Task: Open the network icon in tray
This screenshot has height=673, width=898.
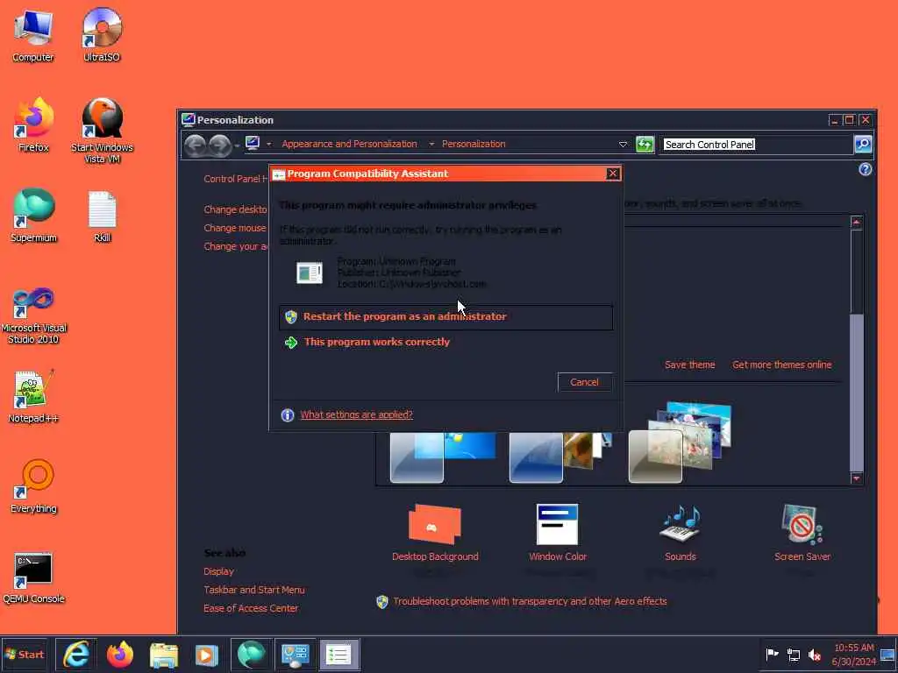Action: click(x=794, y=655)
